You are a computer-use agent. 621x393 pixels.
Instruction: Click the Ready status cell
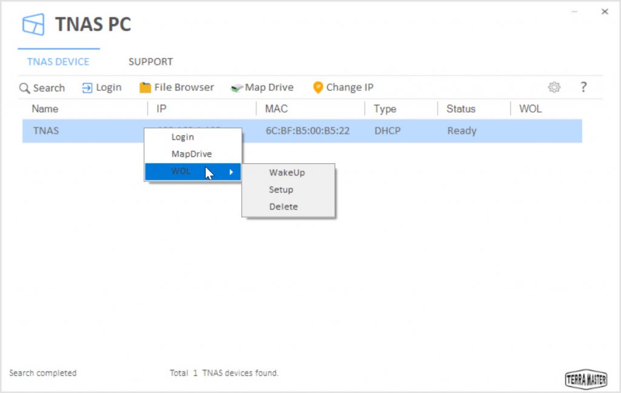(462, 131)
